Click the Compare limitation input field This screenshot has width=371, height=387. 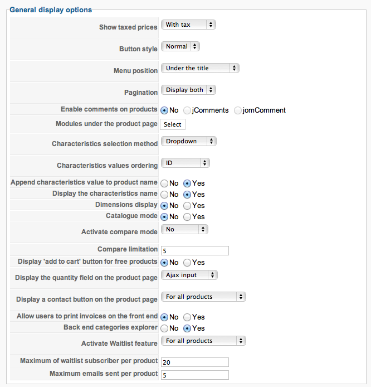(x=194, y=251)
